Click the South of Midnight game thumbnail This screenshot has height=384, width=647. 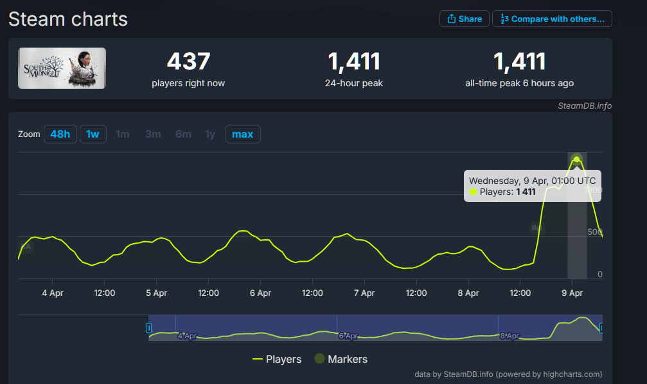pos(62,68)
